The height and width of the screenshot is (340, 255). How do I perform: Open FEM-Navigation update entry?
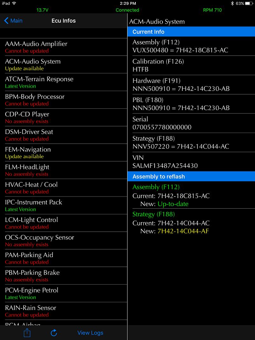coord(63,152)
